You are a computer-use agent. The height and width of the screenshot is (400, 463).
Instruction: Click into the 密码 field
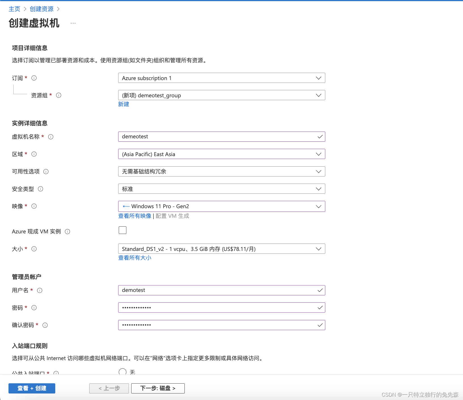click(x=222, y=307)
